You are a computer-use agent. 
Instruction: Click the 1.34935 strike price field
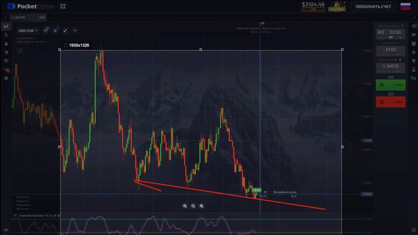point(391,67)
